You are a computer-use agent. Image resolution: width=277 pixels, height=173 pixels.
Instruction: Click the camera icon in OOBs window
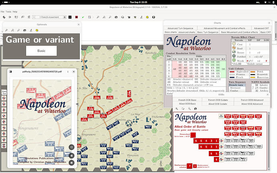[196, 109]
